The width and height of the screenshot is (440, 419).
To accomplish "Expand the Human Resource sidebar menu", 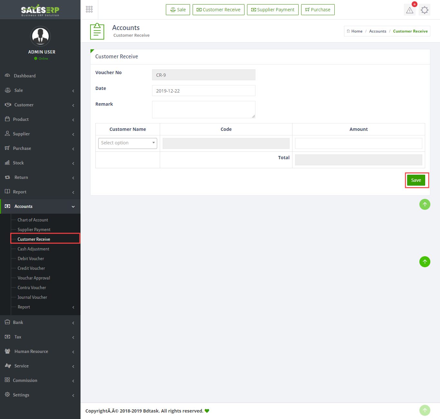I will point(31,351).
